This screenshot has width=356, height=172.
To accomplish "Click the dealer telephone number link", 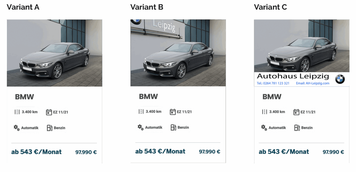I will [x=273, y=83].
